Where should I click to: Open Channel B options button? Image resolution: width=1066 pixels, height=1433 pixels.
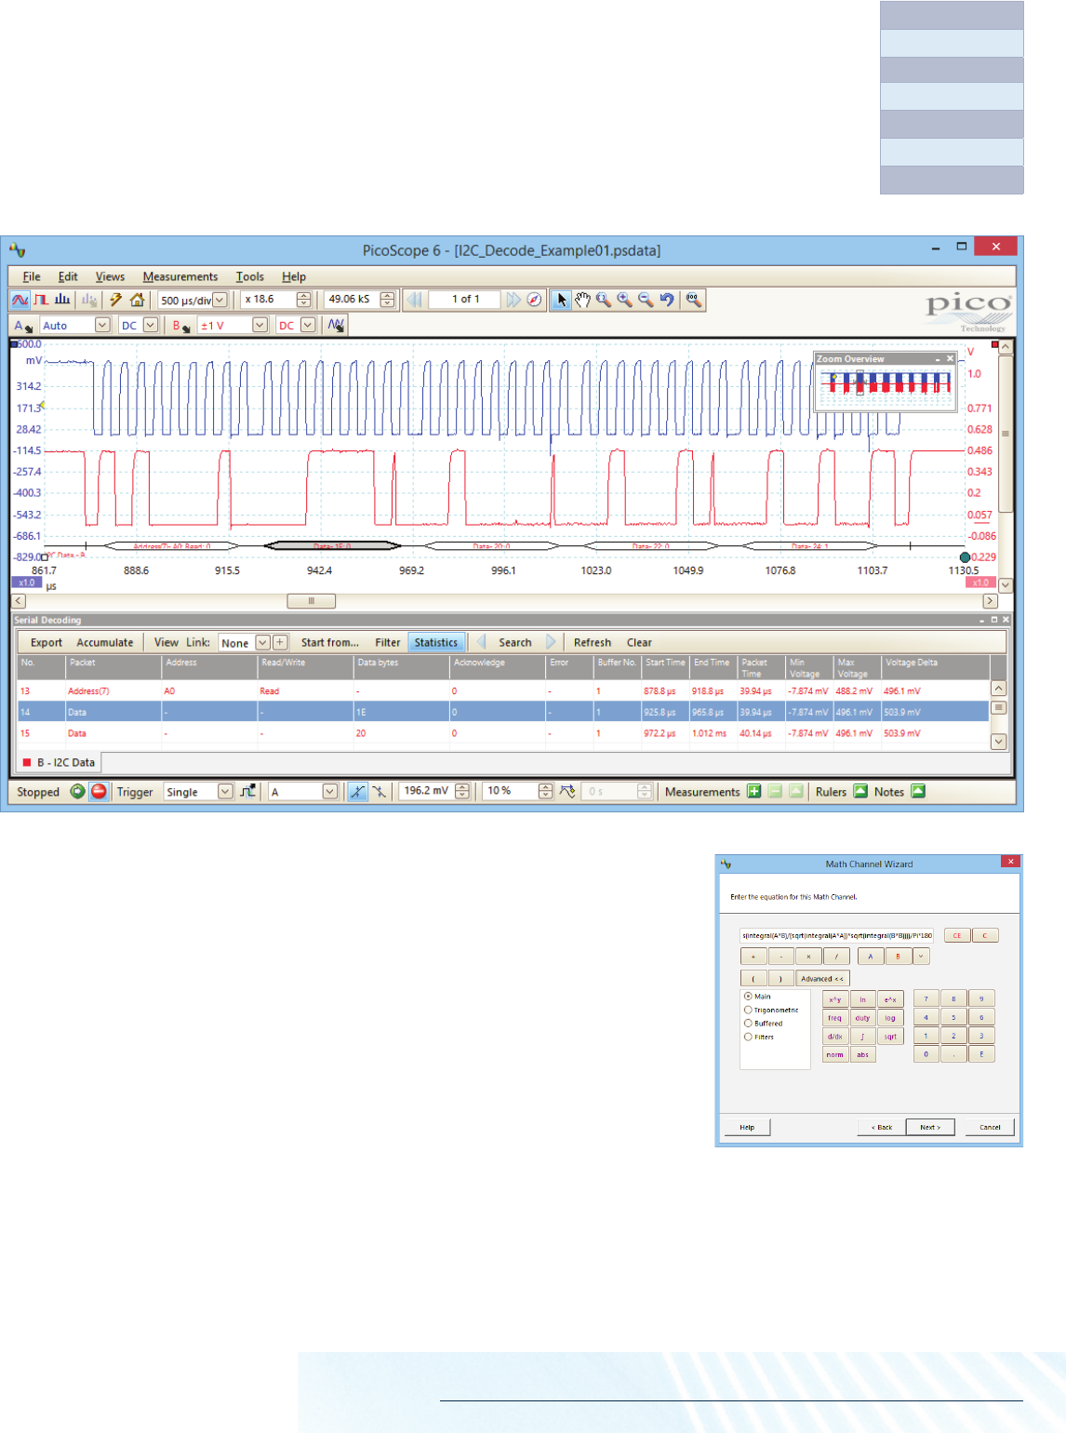pyautogui.click(x=180, y=326)
